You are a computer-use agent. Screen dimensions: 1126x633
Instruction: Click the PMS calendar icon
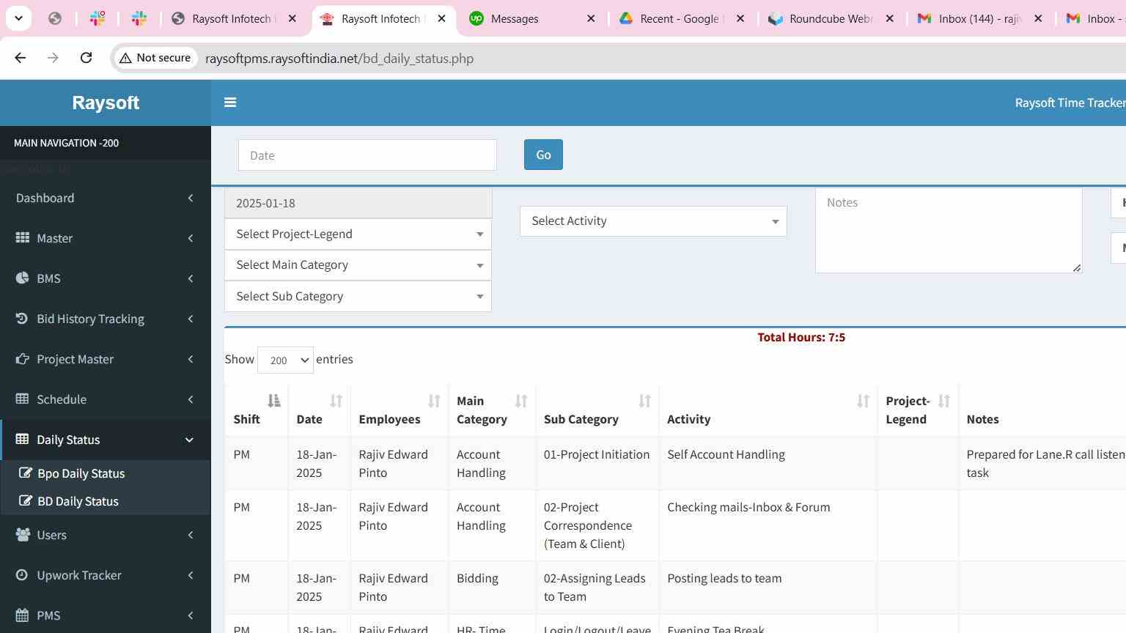(x=23, y=615)
